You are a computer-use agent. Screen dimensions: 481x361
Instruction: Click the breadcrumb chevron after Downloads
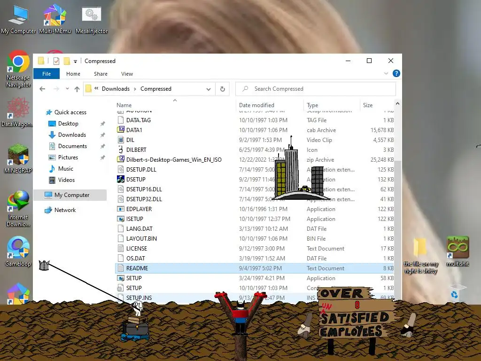tap(135, 89)
